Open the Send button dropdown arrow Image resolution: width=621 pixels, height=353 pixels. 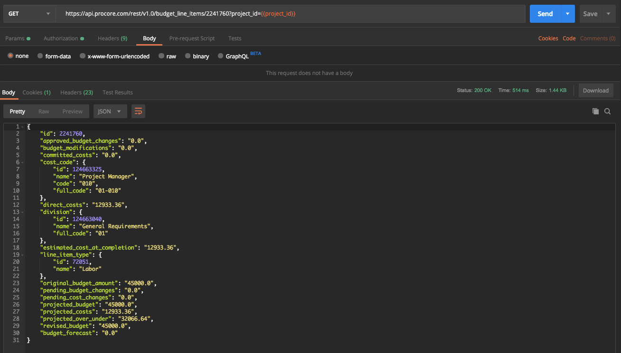pyautogui.click(x=567, y=14)
